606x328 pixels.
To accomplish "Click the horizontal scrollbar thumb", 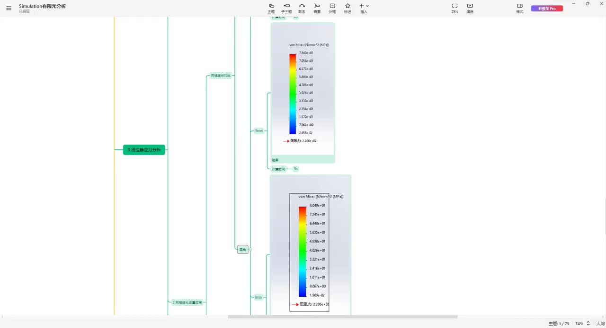I will 343,317.
